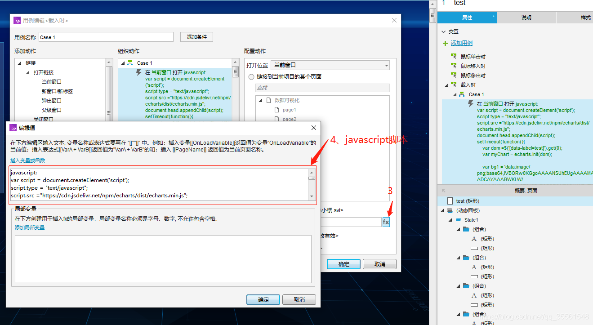
Task: Click the page1 page icon
Action: (x=278, y=110)
